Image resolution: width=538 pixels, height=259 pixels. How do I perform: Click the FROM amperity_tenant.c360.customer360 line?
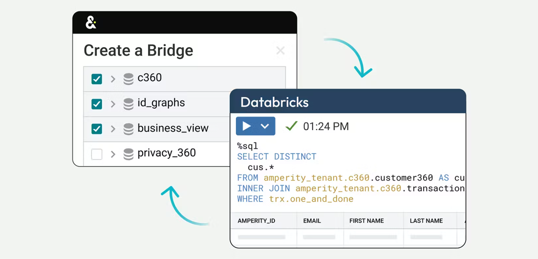pyautogui.click(x=351, y=178)
